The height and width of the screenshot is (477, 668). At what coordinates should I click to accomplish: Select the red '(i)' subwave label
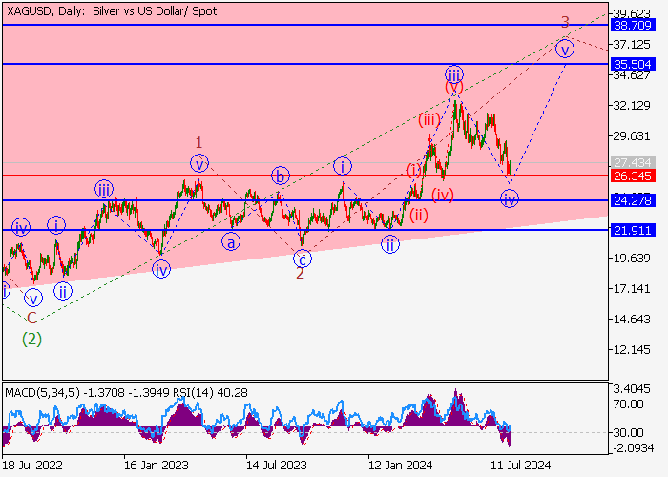[413, 171]
